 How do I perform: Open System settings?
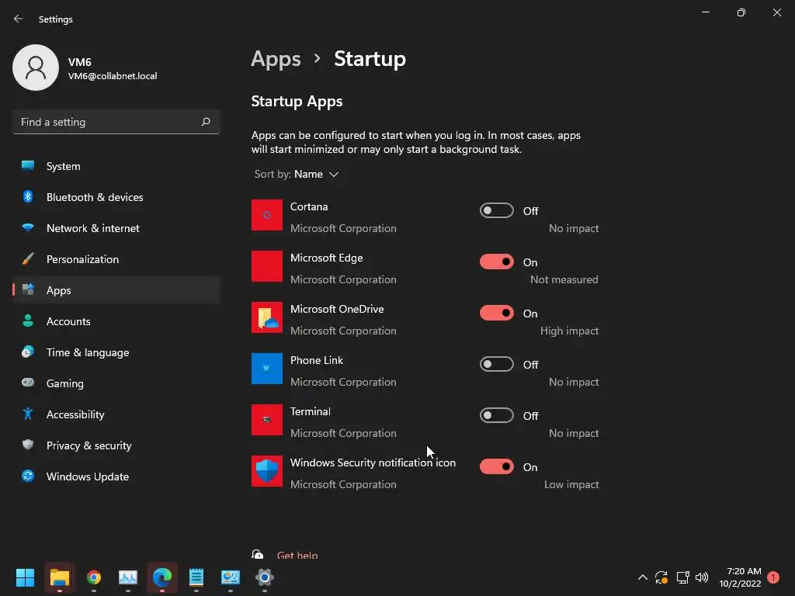116,166
